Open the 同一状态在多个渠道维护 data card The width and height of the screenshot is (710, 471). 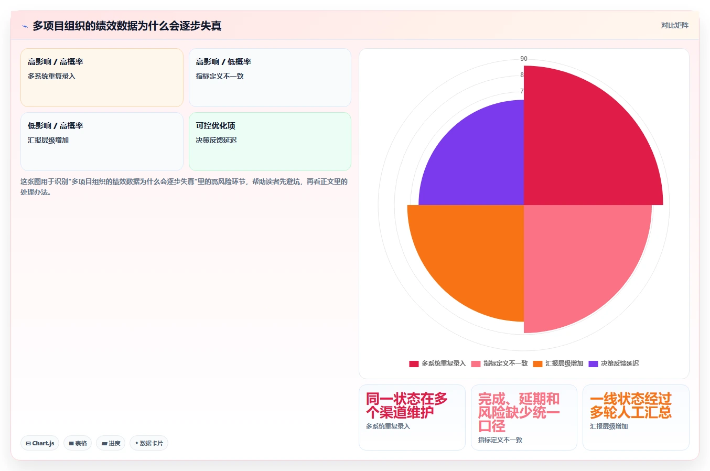(x=412, y=418)
